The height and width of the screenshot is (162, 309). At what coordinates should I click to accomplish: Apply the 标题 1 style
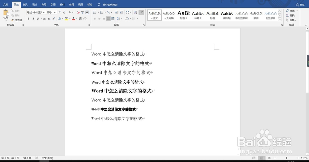pos(184,15)
